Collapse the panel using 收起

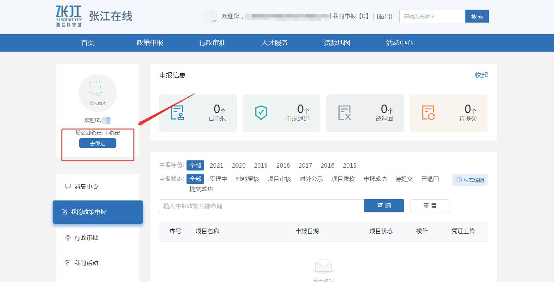[481, 75]
